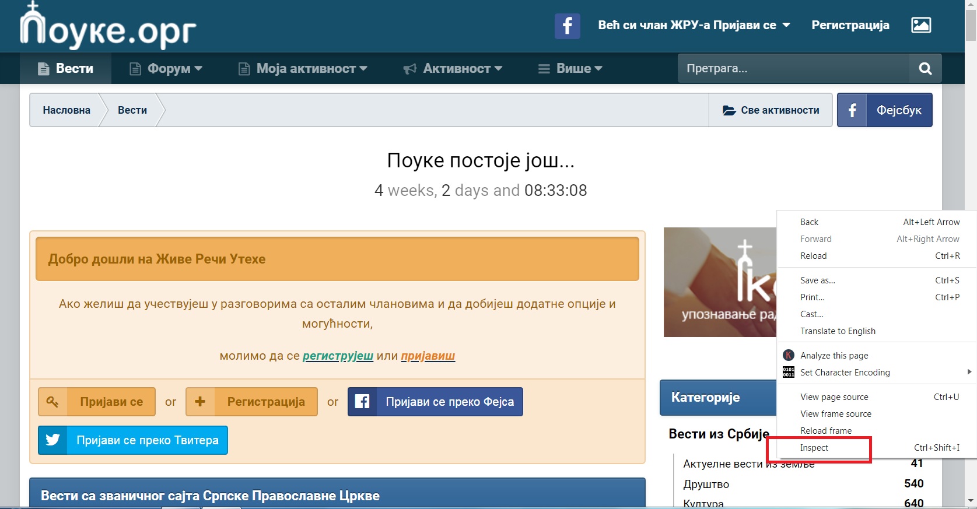Click the page scrollbar down arrow

point(971,501)
